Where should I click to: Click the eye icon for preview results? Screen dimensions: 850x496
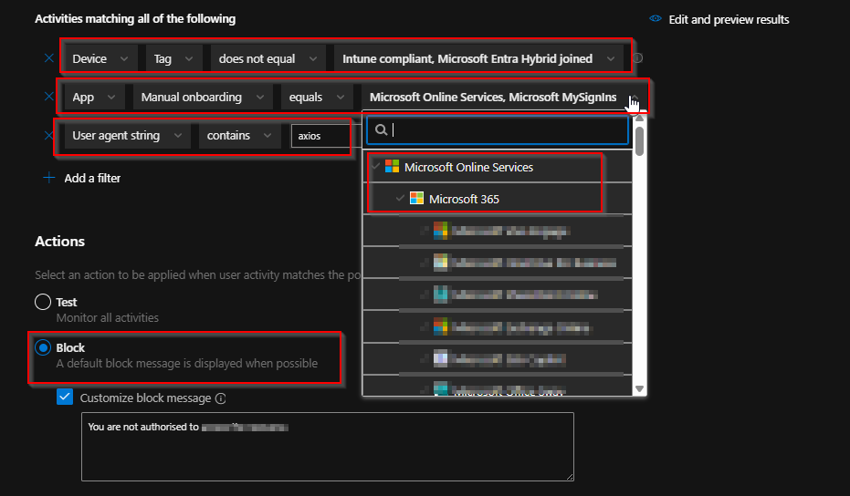point(655,19)
